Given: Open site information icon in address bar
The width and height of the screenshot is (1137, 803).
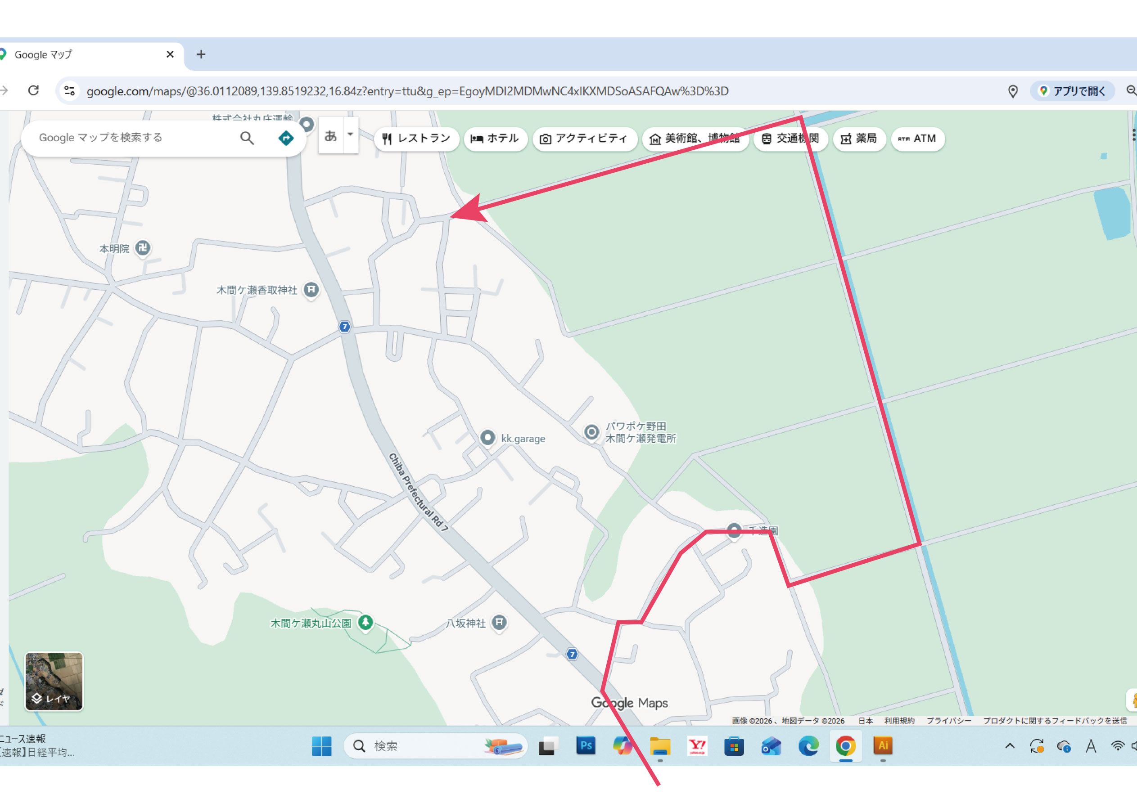Looking at the screenshot, I should click(x=69, y=90).
